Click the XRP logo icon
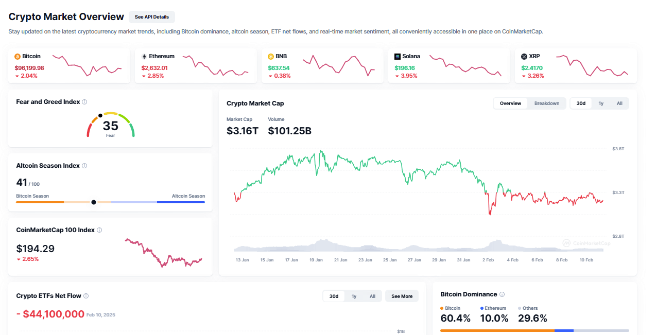Screen dimensions: 656x335 click(x=524, y=56)
